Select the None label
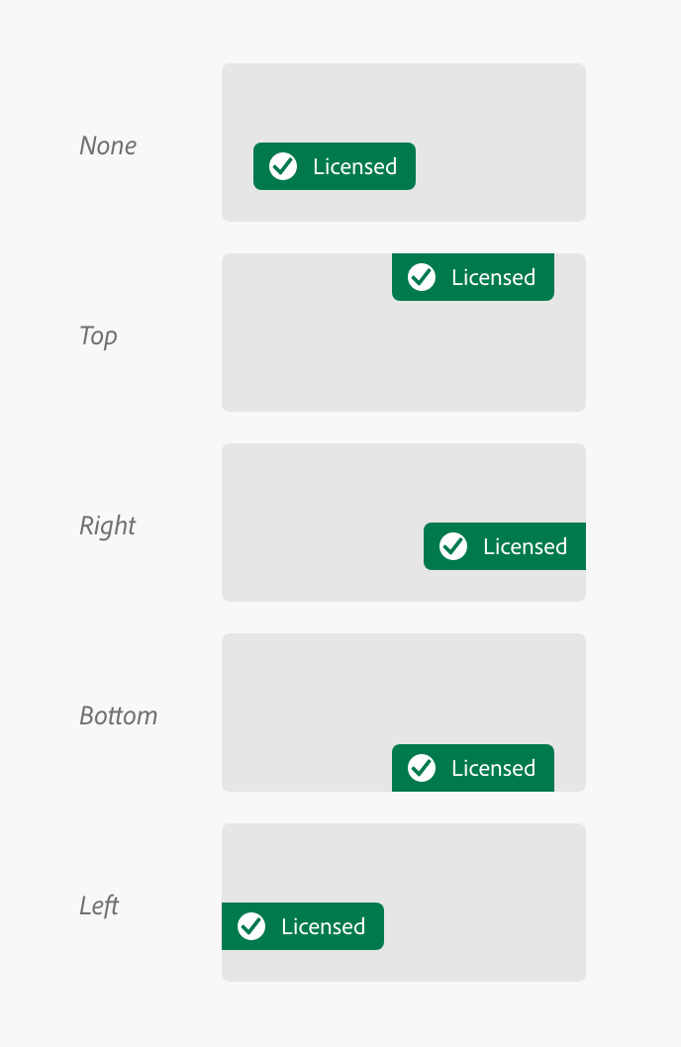 point(108,145)
